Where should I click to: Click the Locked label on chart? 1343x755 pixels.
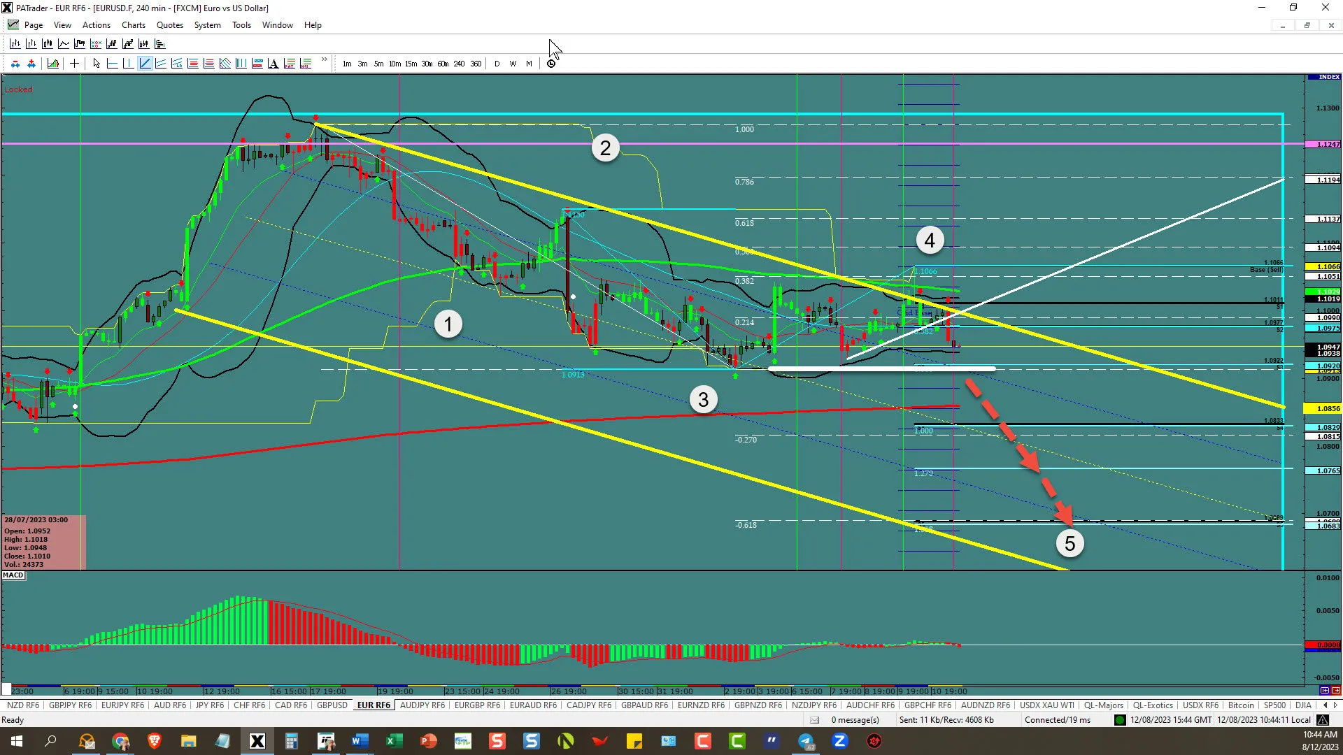(19, 89)
